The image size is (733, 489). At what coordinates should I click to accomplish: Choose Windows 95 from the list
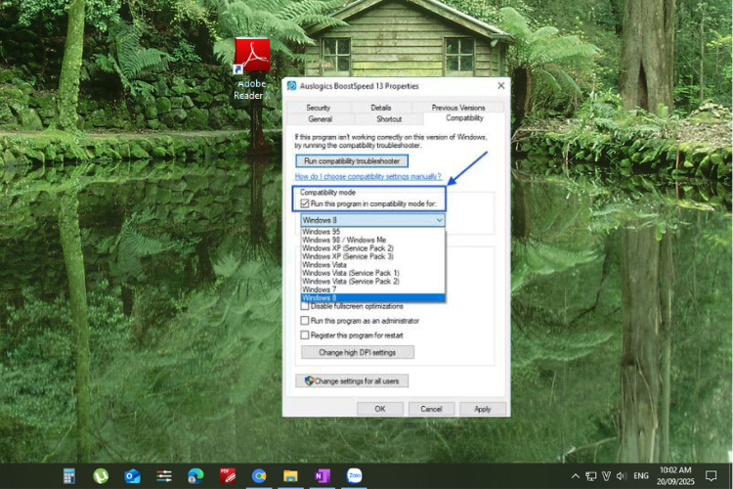click(x=372, y=232)
